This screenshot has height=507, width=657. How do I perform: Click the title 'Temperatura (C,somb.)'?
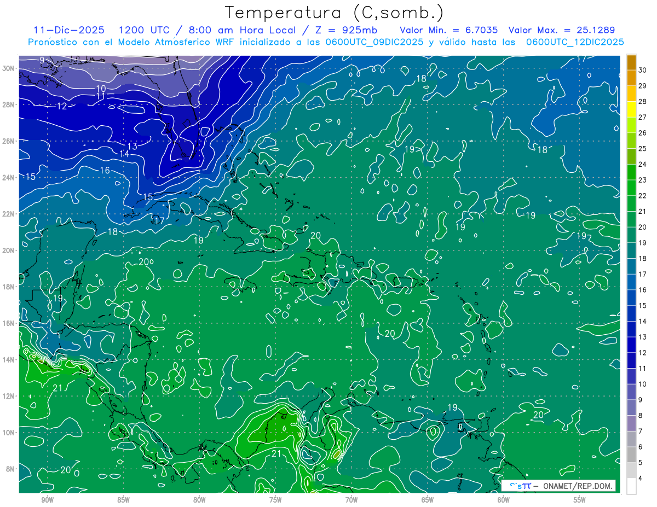(x=334, y=13)
